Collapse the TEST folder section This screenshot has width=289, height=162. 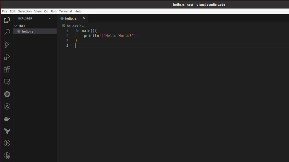point(16,26)
